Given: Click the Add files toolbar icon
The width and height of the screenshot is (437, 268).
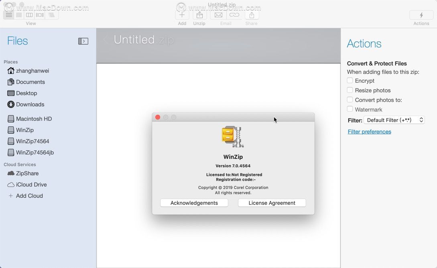Looking at the screenshot, I should (x=182, y=15).
